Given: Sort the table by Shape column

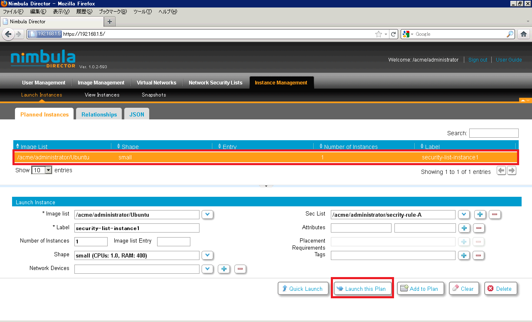Looking at the screenshot, I should click(x=130, y=146).
